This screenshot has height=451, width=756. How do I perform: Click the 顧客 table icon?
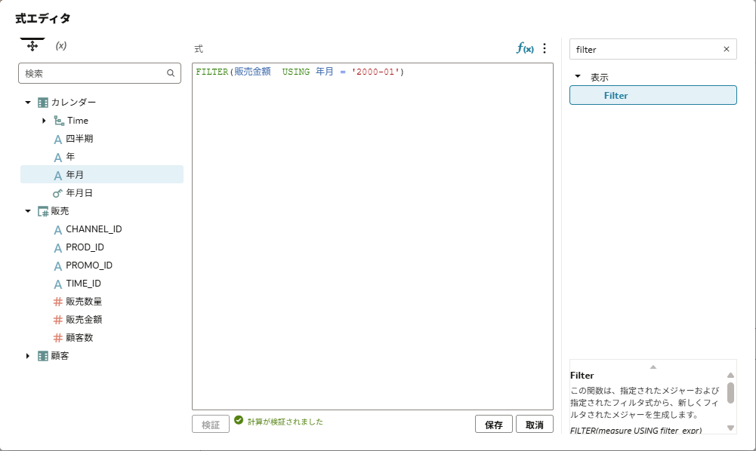click(43, 356)
